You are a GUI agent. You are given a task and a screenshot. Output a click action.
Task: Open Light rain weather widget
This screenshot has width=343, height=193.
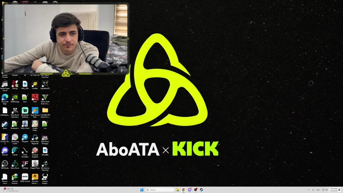pyautogui.click(x=11, y=190)
